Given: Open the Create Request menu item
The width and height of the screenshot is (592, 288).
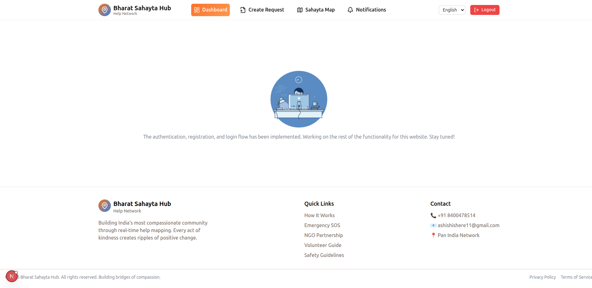Looking at the screenshot, I should [x=266, y=10].
